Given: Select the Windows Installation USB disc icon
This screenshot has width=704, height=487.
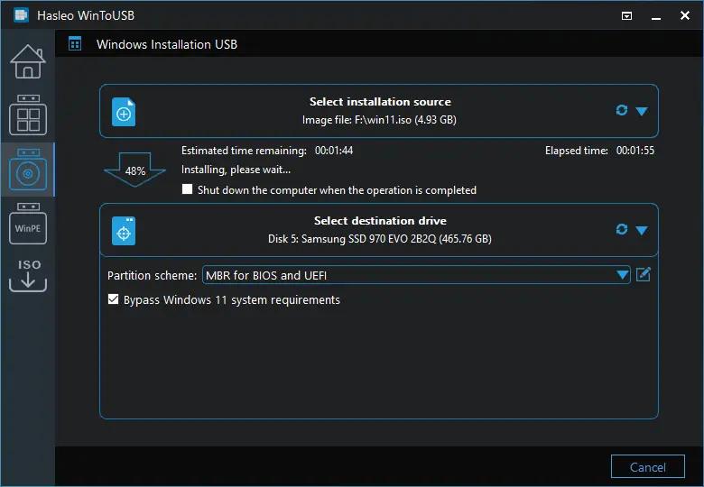Looking at the screenshot, I should point(28,170).
